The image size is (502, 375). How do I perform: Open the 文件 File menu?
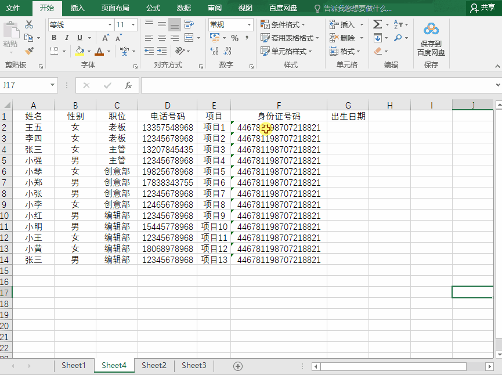[13, 8]
